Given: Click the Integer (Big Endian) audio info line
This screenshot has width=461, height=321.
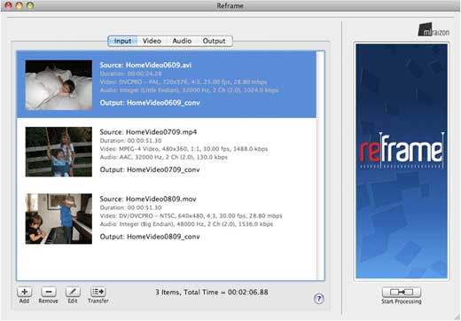Looking at the screenshot, I should [186, 224].
